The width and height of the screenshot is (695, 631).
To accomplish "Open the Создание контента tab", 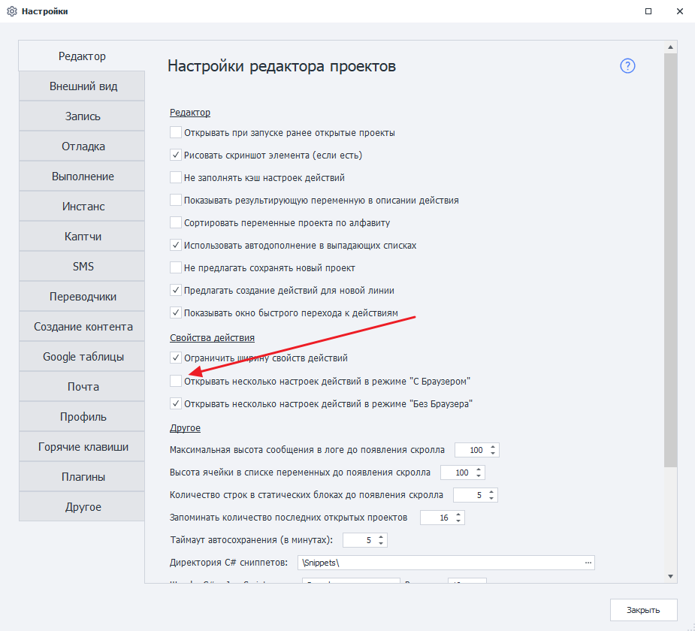I will [x=82, y=327].
